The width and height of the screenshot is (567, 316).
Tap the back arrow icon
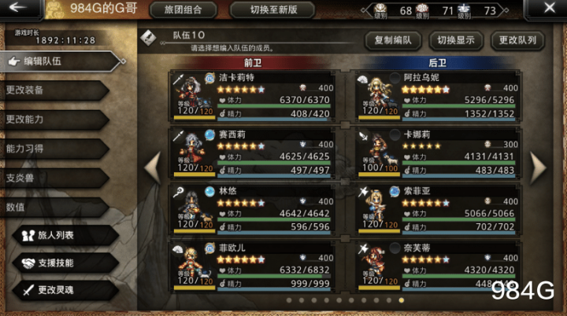point(17,7)
